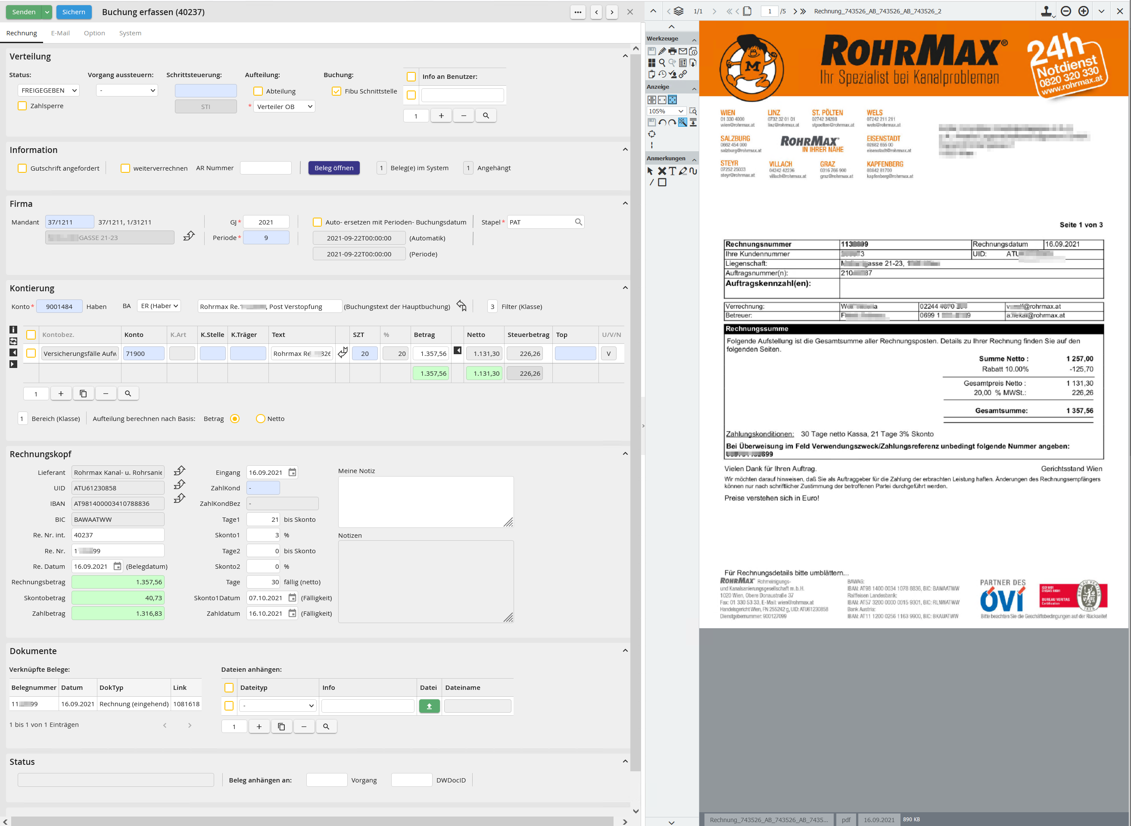1131x826 pixels.
Task: Click the magnifier search icon in Werkzeuge
Action: (662, 62)
